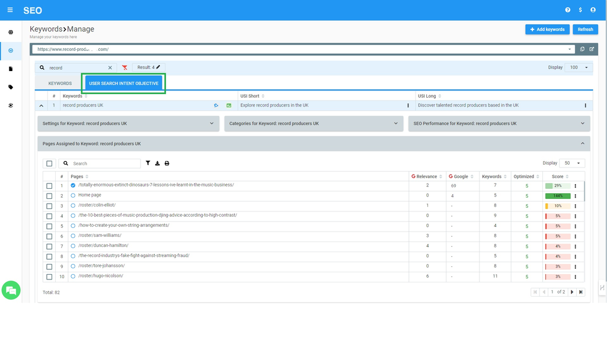This screenshot has width=607, height=341.
Task: Open the user account icon
Action: pos(593,10)
